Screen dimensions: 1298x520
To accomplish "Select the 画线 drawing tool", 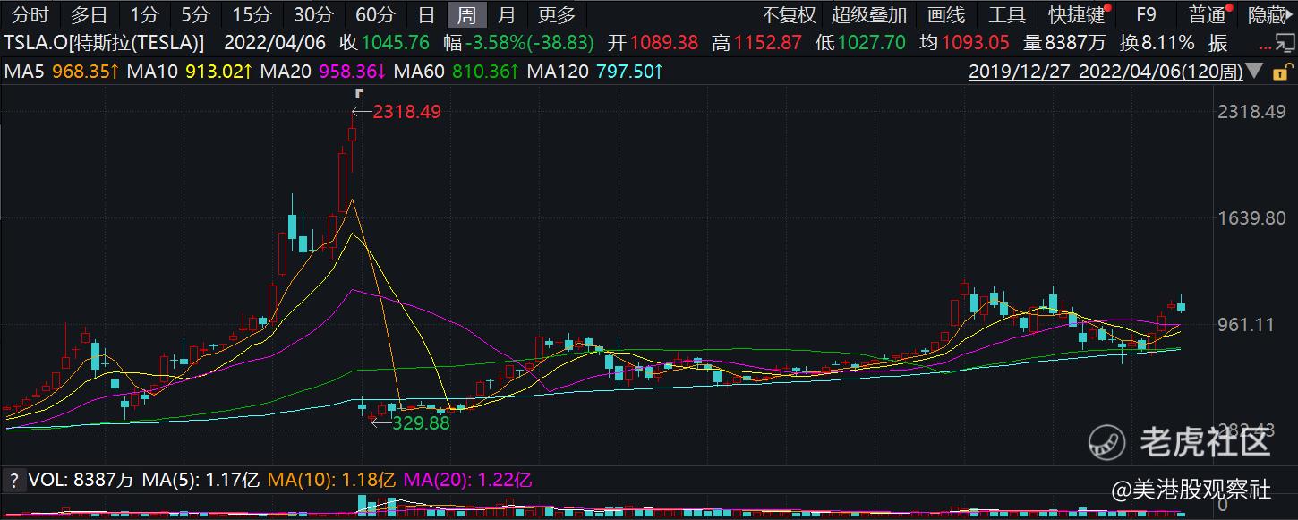I will coord(946,14).
